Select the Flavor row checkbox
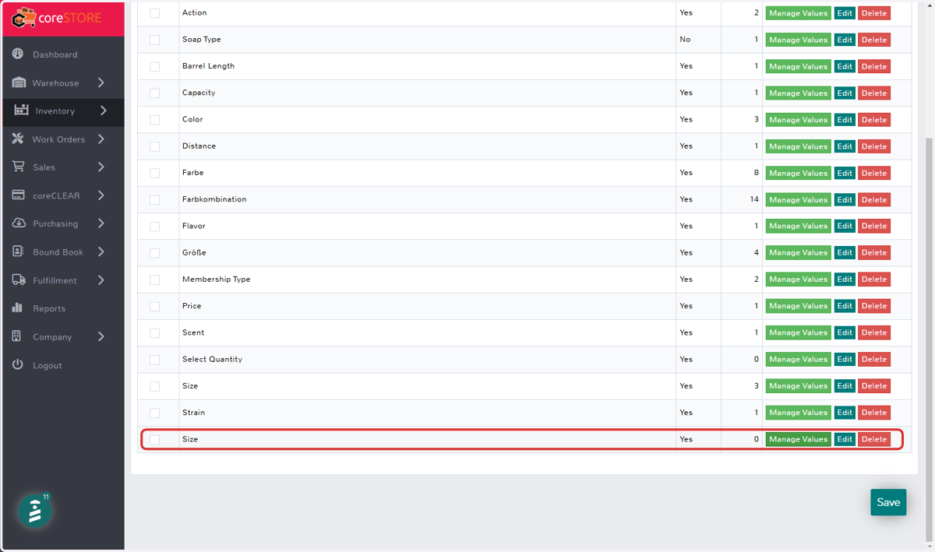Screen dimensions: 935x552 point(154,227)
